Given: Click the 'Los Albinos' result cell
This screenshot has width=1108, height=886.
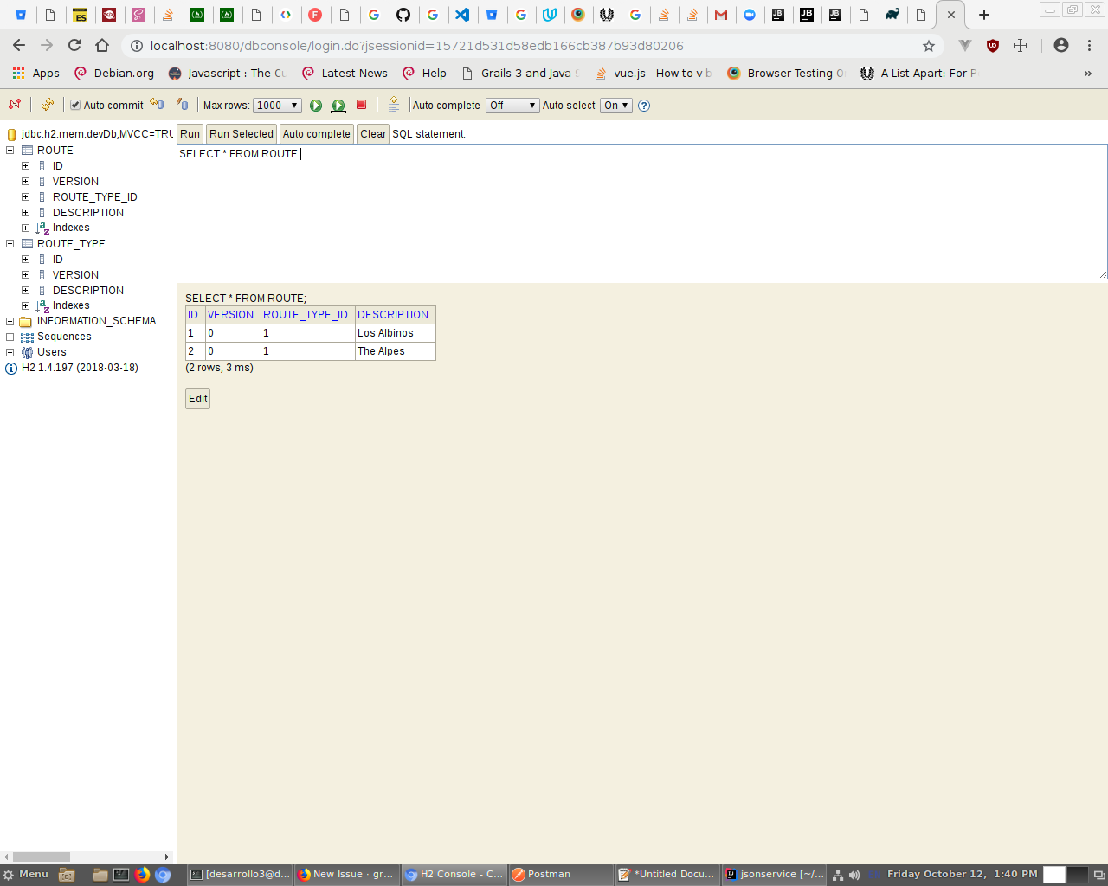Looking at the screenshot, I should [x=395, y=333].
